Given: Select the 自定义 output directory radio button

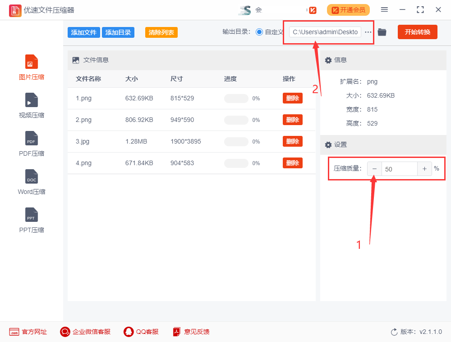Looking at the screenshot, I should [259, 32].
